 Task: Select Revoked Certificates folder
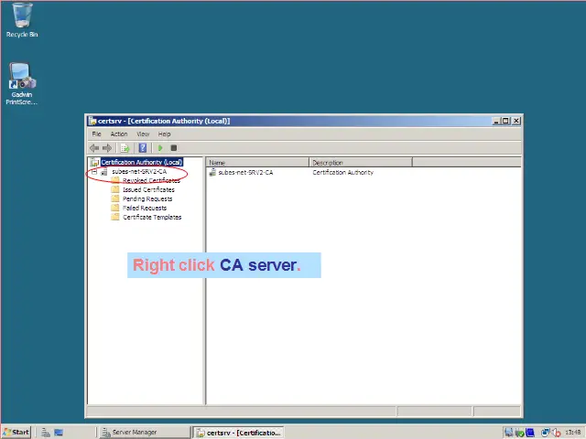(151, 181)
